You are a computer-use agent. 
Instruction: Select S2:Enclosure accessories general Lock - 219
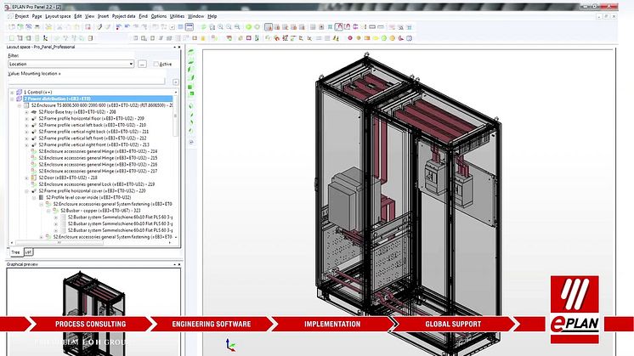click(x=97, y=184)
